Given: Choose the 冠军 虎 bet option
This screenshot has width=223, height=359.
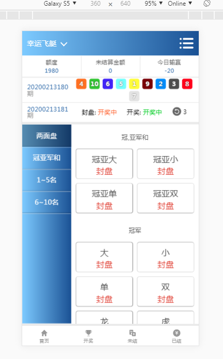Looking at the screenshot, I should [165, 317].
